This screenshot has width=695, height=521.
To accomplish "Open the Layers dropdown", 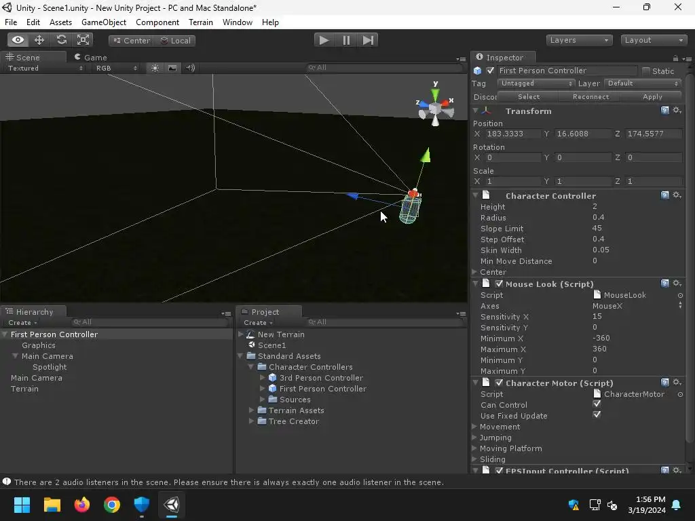I will point(580,40).
